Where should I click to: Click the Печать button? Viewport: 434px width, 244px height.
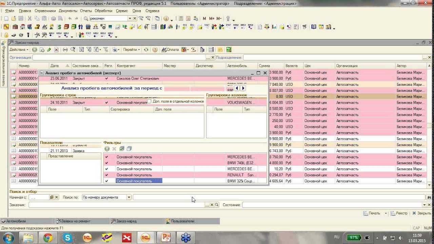coord(372,213)
